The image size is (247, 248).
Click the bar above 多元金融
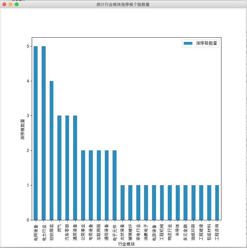tap(185, 203)
